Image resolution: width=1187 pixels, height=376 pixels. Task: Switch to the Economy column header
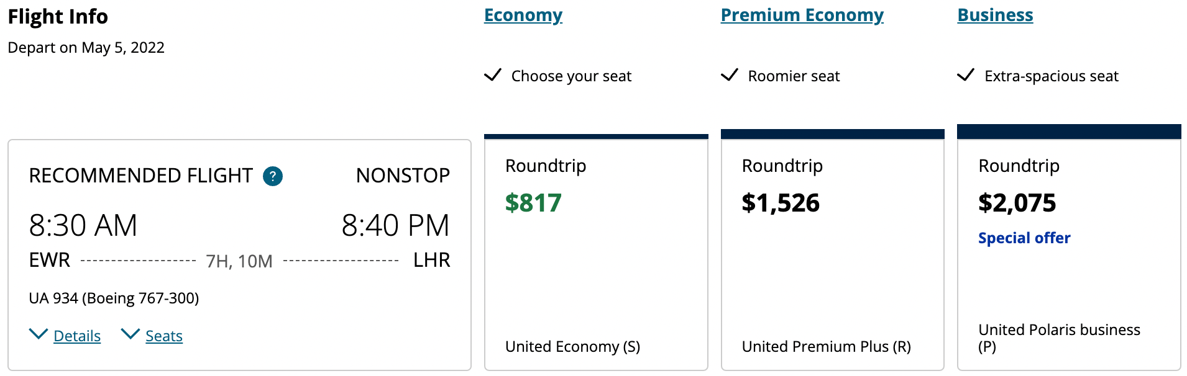[523, 14]
